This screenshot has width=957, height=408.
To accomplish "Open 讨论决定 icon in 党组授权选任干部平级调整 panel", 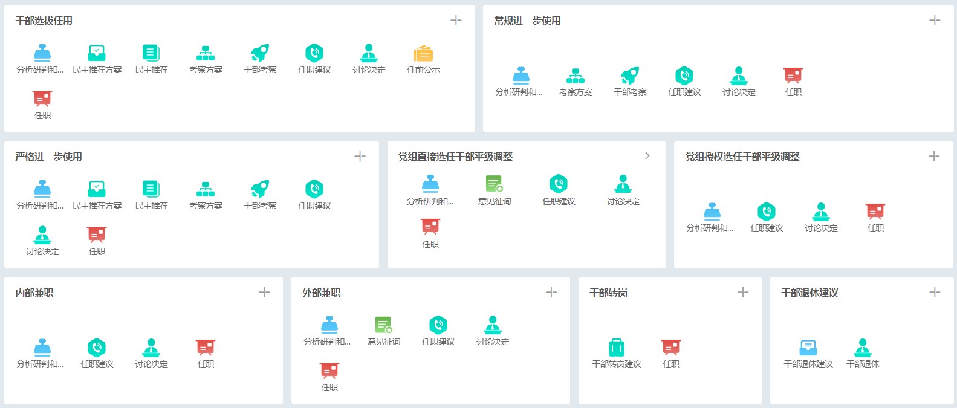I will (x=821, y=212).
